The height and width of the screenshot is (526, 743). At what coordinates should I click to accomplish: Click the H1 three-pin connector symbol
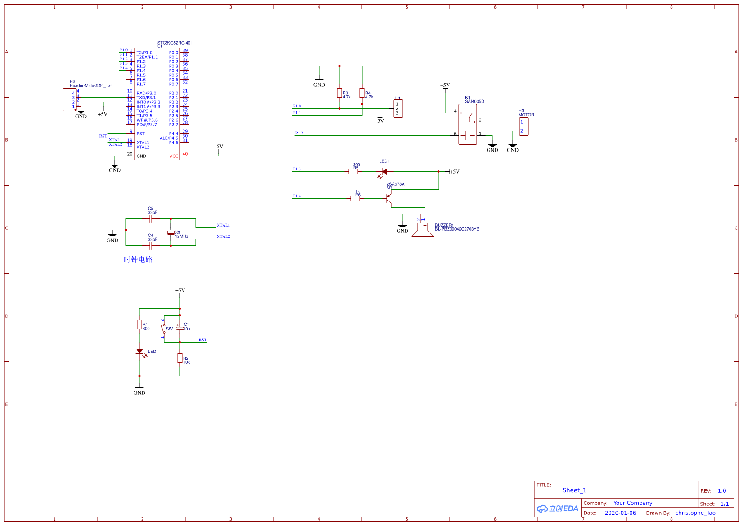coord(398,109)
